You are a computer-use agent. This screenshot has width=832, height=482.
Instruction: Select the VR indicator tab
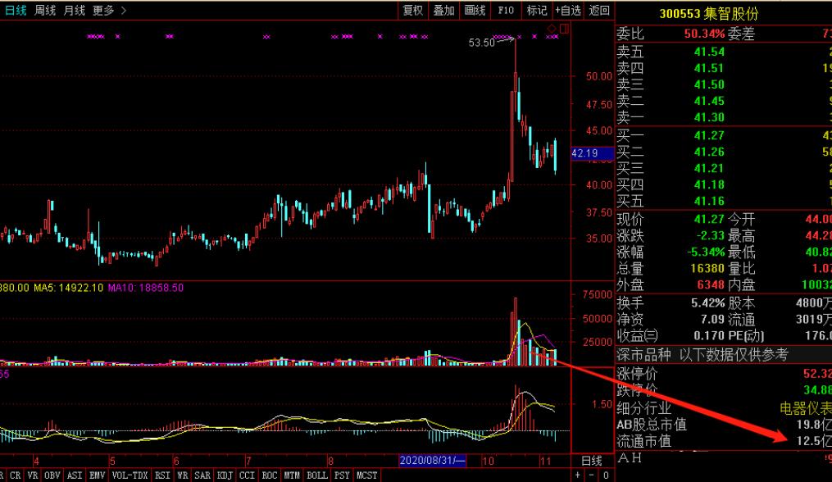(32, 475)
